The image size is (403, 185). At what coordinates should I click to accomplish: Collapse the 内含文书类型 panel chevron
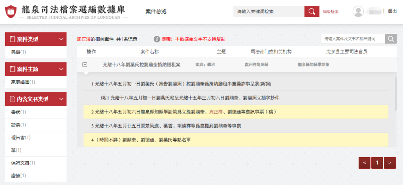tap(61, 99)
